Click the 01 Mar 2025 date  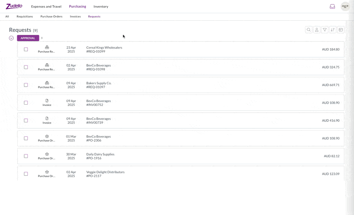coord(71,139)
